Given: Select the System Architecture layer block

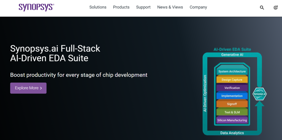Looking at the screenshot, I should pyautogui.click(x=232, y=71).
